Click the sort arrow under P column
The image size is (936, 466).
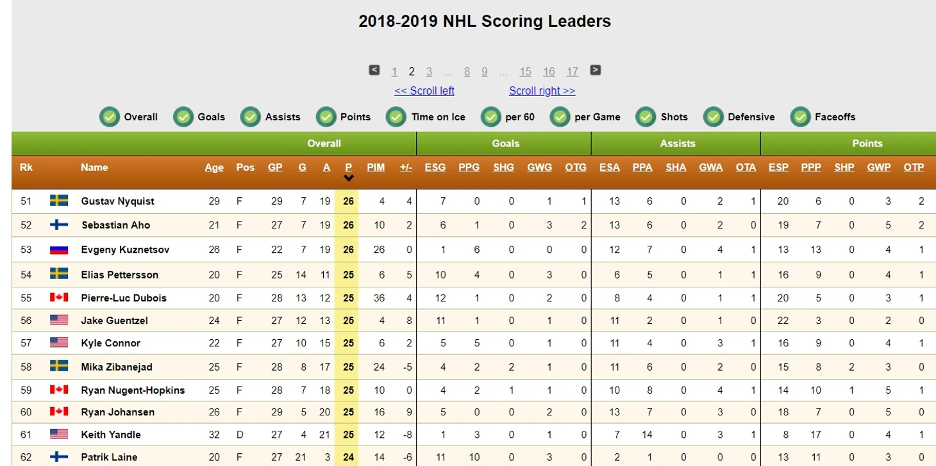(348, 179)
